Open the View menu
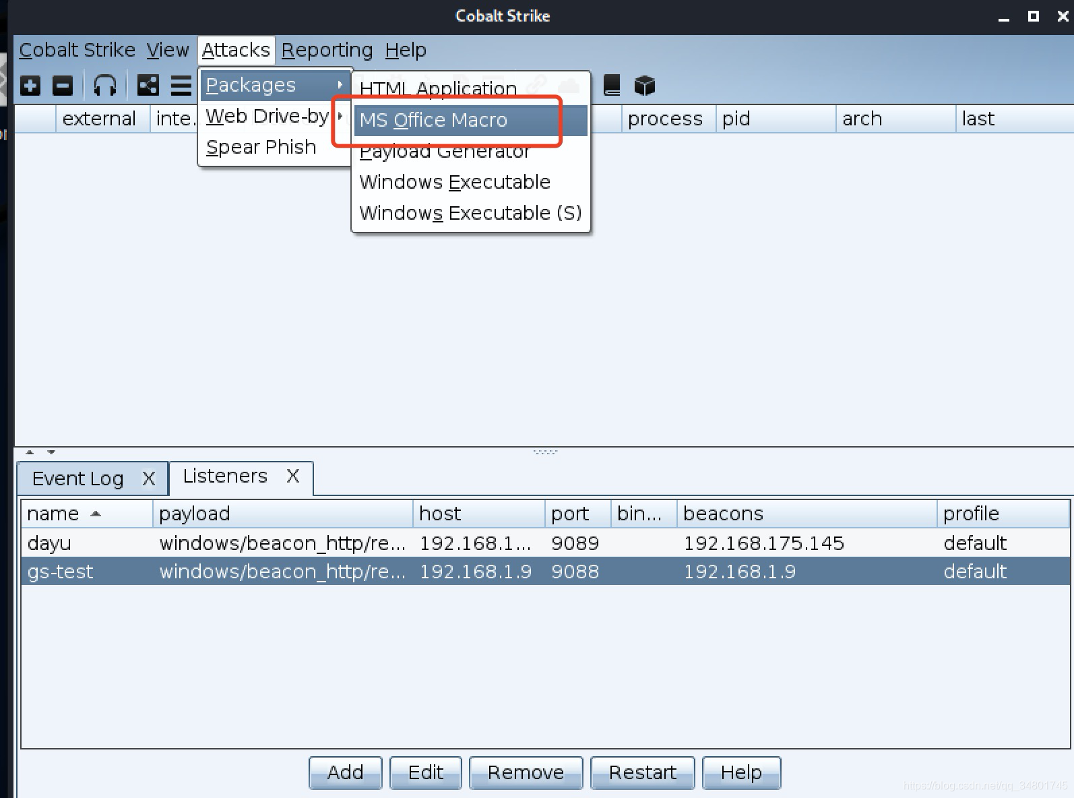The image size is (1074, 798). coord(168,50)
